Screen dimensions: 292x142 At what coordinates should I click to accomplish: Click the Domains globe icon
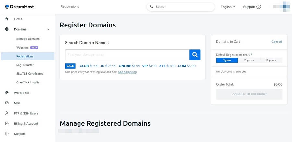[x=7, y=29]
